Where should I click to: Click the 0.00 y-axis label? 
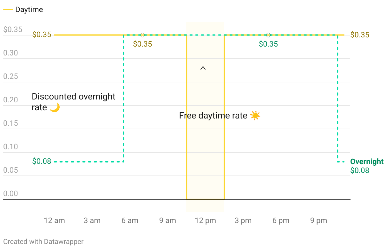10,194
